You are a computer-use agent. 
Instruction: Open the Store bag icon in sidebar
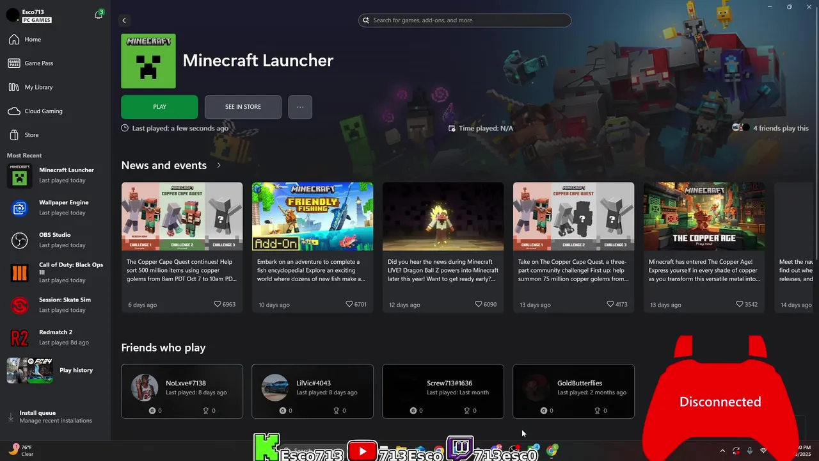[14, 135]
